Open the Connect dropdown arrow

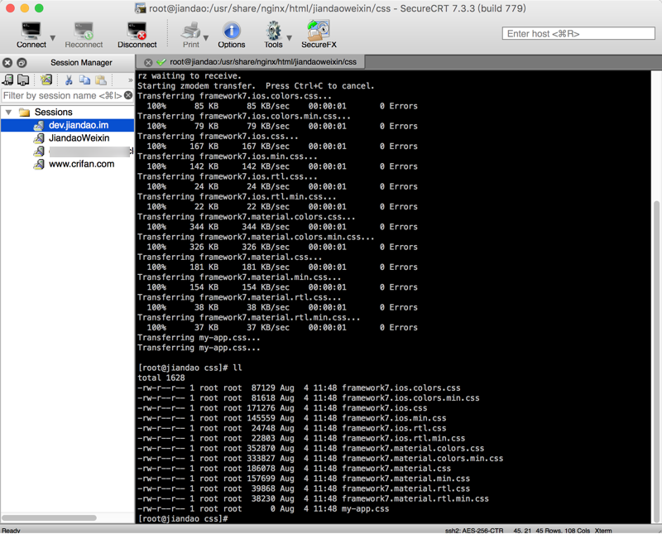(x=53, y=38)
